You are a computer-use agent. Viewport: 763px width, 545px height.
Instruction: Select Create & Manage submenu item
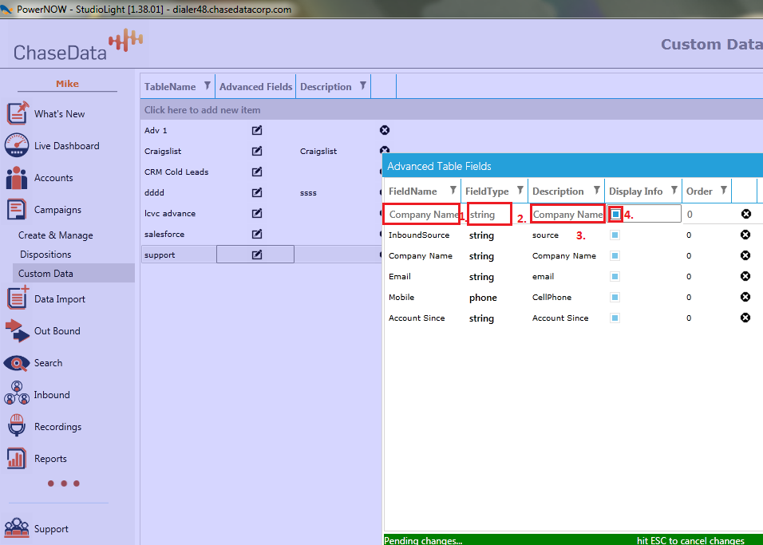(56, 235)
